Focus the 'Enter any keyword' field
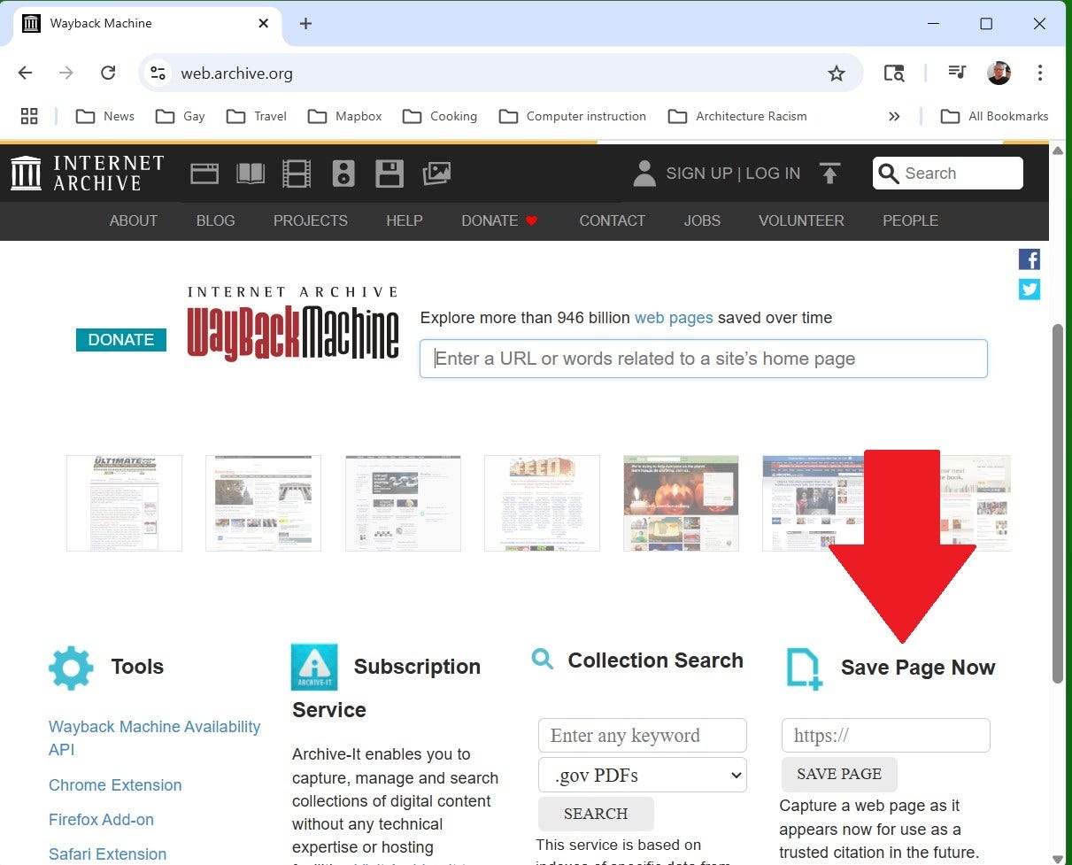The image size is (1072, 865). (643, 736)
